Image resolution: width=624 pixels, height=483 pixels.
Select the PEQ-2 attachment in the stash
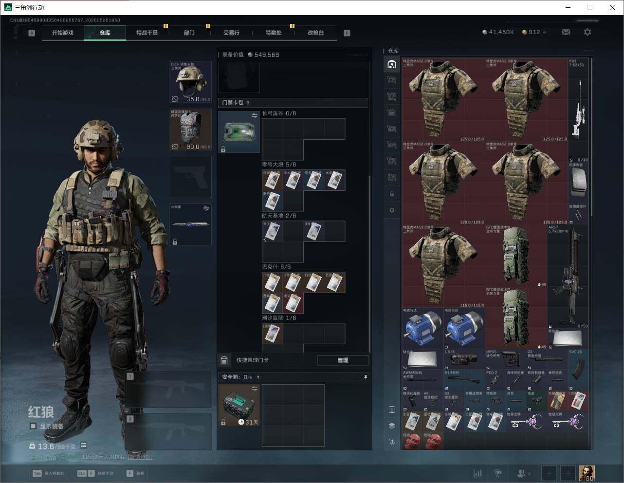pyautogui.click(x=496, y=380)
